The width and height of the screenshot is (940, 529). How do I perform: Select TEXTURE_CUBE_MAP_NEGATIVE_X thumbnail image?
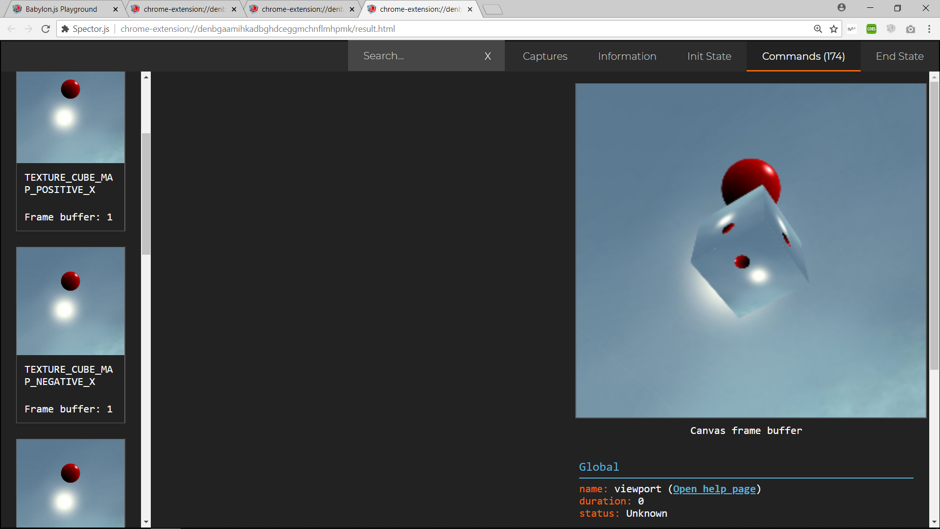pyautogui.click(x=70, y=301)
